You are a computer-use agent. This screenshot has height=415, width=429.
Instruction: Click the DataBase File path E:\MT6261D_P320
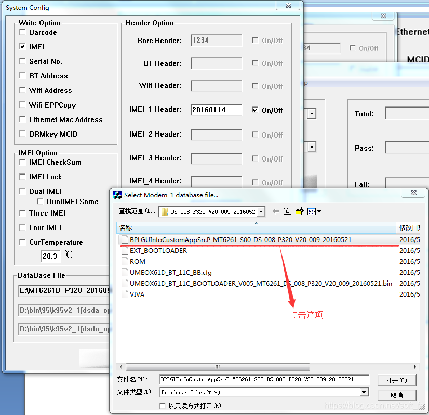coord(64,290)
